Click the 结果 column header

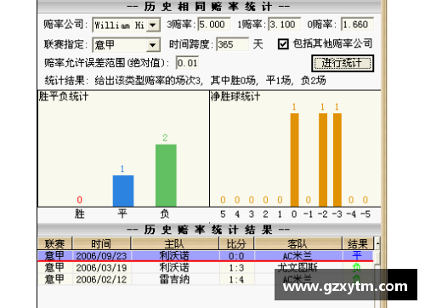[x=358, y=243]
